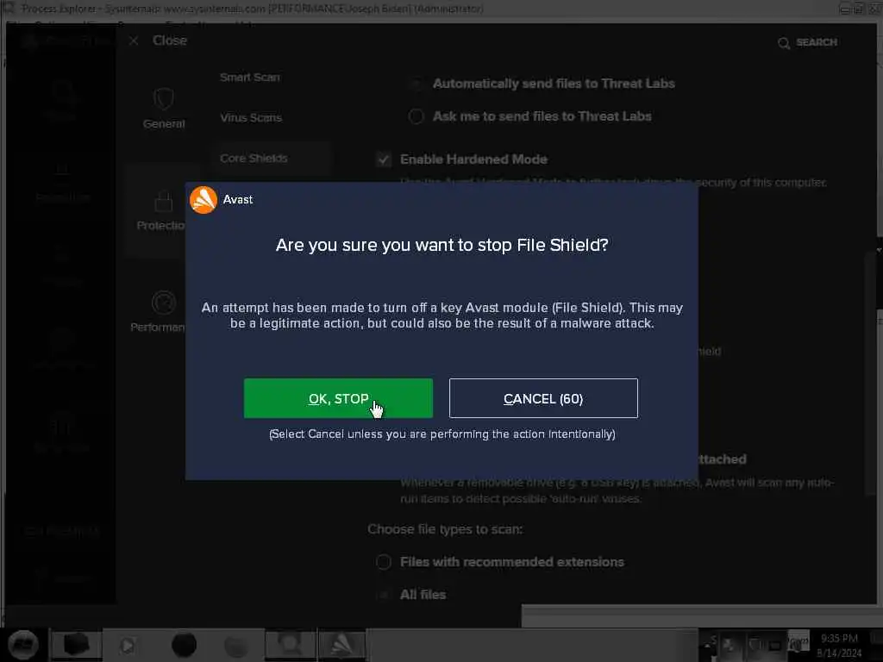Click the dialog title 'Are you sure you want to stop File Shield?'
The image size is (883, 662).
[442, 245]
